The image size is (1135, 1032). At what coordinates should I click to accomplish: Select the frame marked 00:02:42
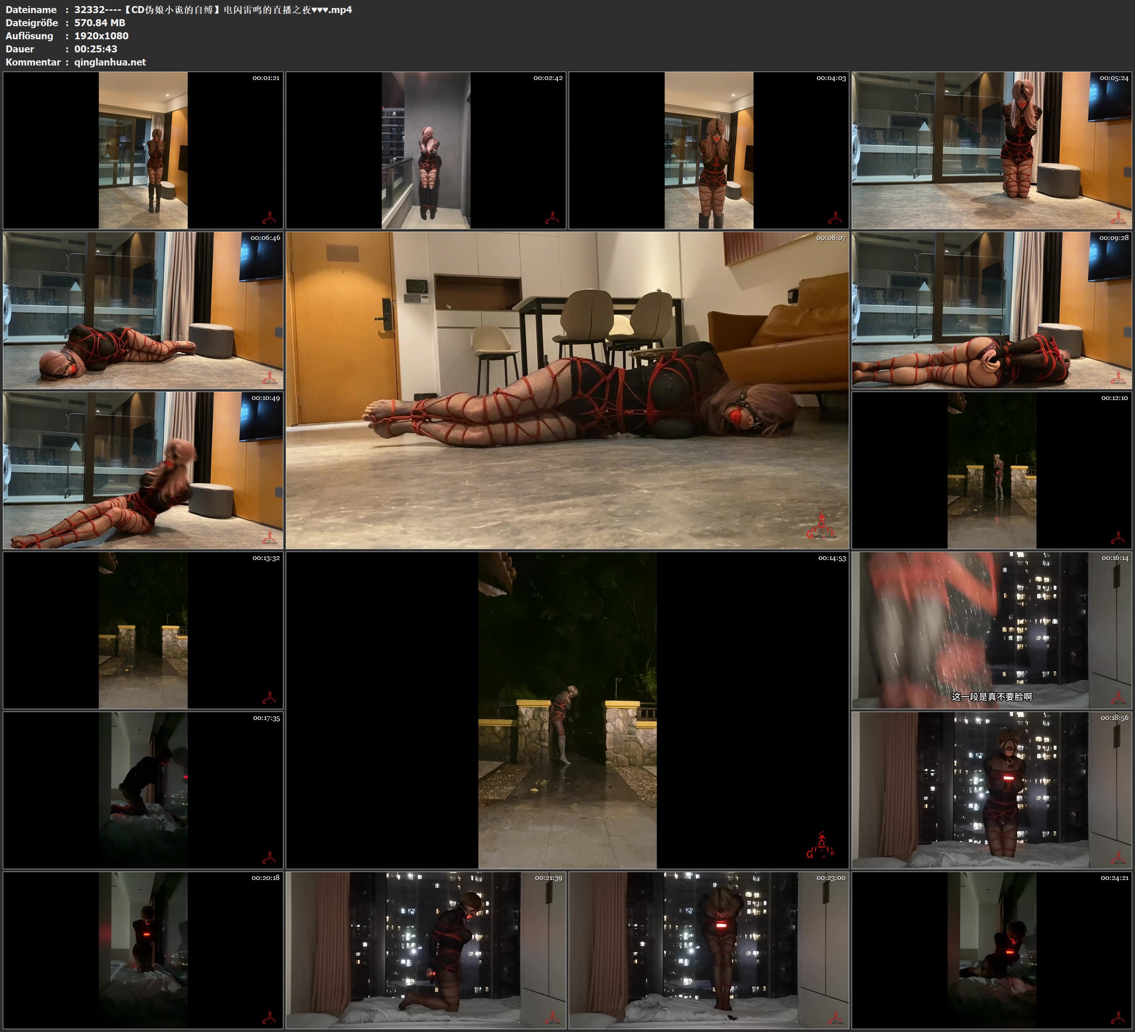426,150
